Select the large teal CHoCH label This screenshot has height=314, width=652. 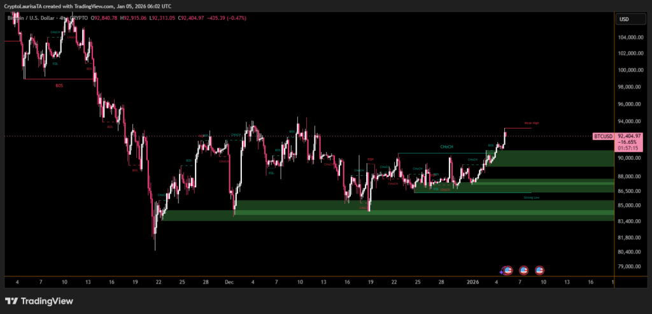pyautogui.click(x=446, y=147)
